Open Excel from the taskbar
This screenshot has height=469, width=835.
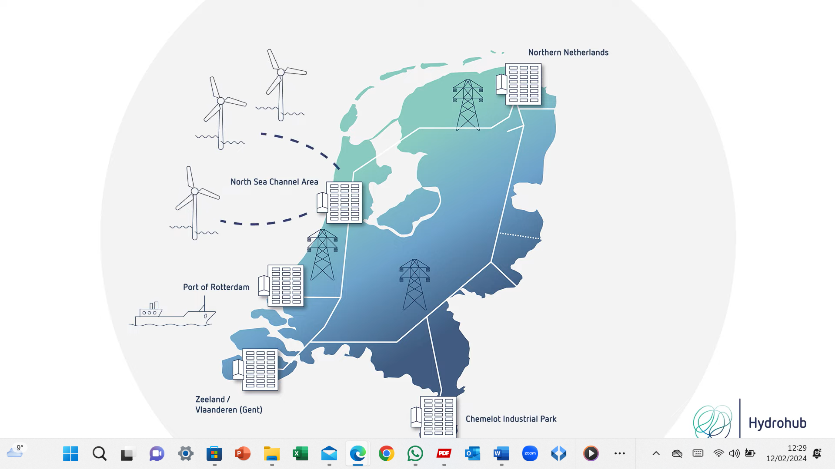[300, 453]
